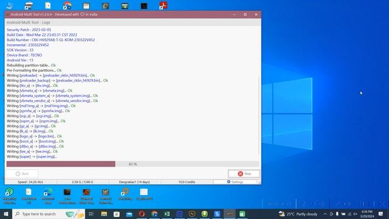Click the Android Multi Tool - Logs header
This screenshot has height=219, width=389.
point(29,23)
